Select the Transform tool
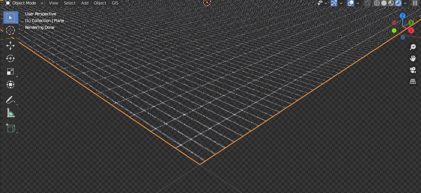 [10, 85]
